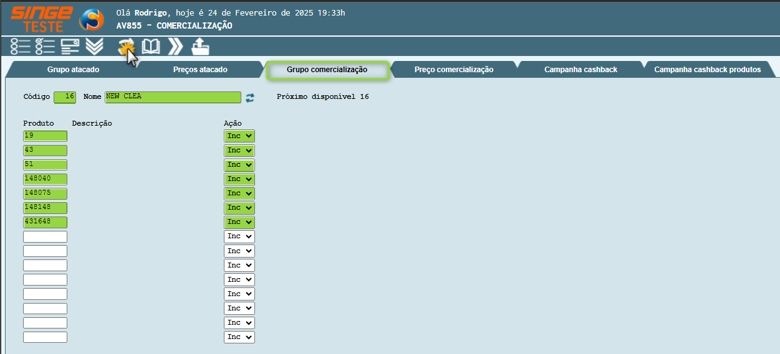
Task: Open the Preço comercialização tab
Action: [453, 70]
